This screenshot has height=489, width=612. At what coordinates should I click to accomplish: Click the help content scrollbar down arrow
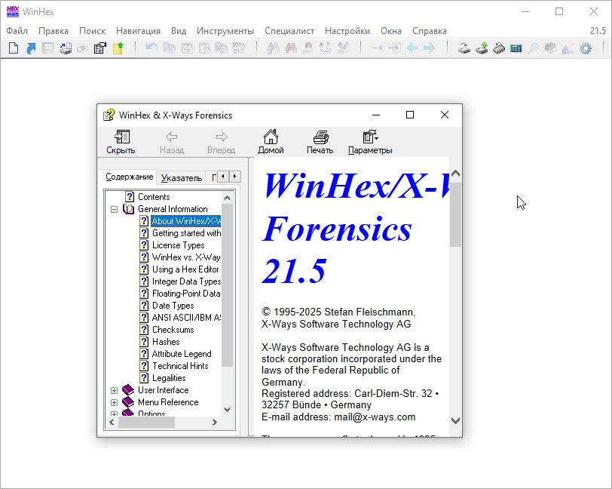(455, 421)
